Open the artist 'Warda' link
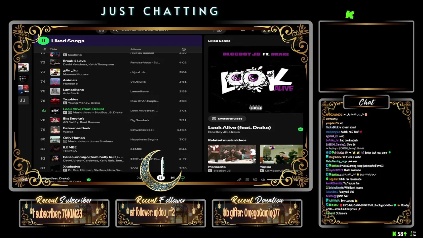The height and width of the screenshot is (238, 423). pos(68,132)
